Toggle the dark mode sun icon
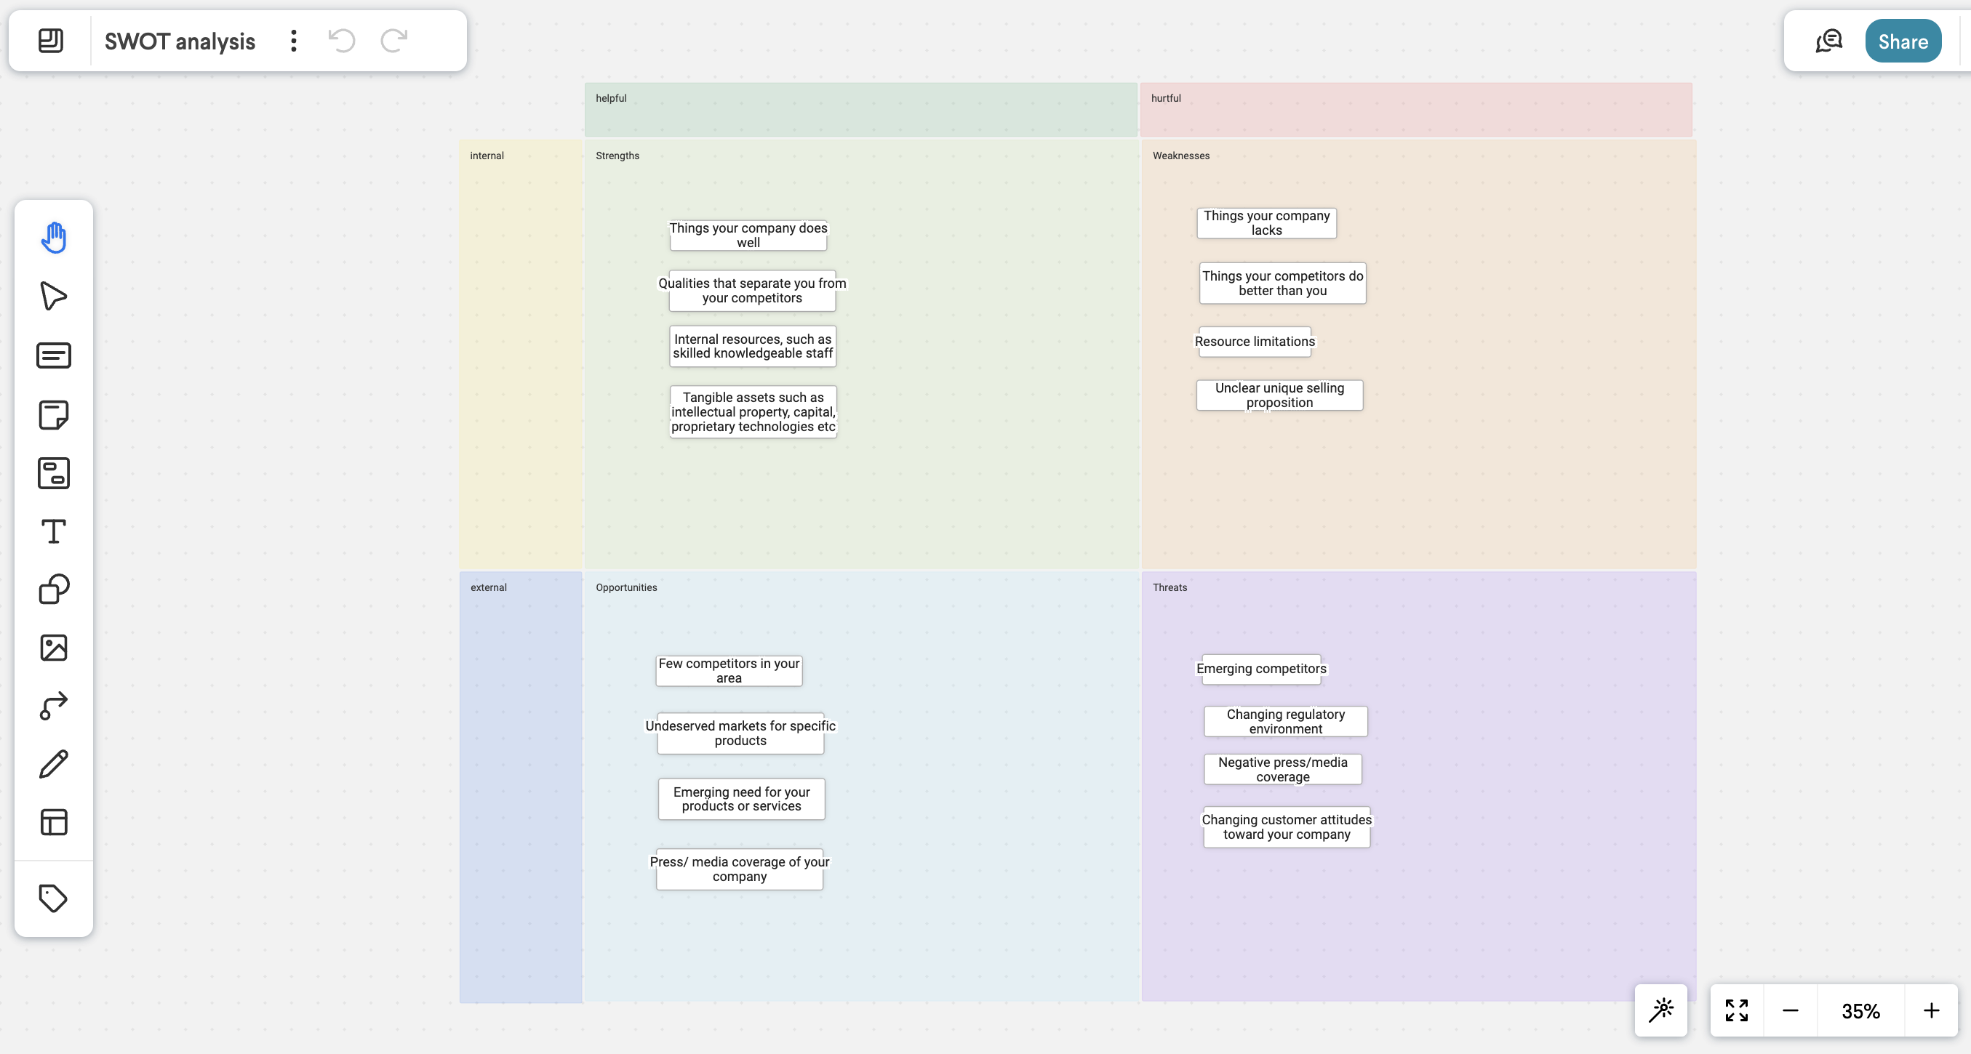1971x1054 pixels. [1665, 1011]
